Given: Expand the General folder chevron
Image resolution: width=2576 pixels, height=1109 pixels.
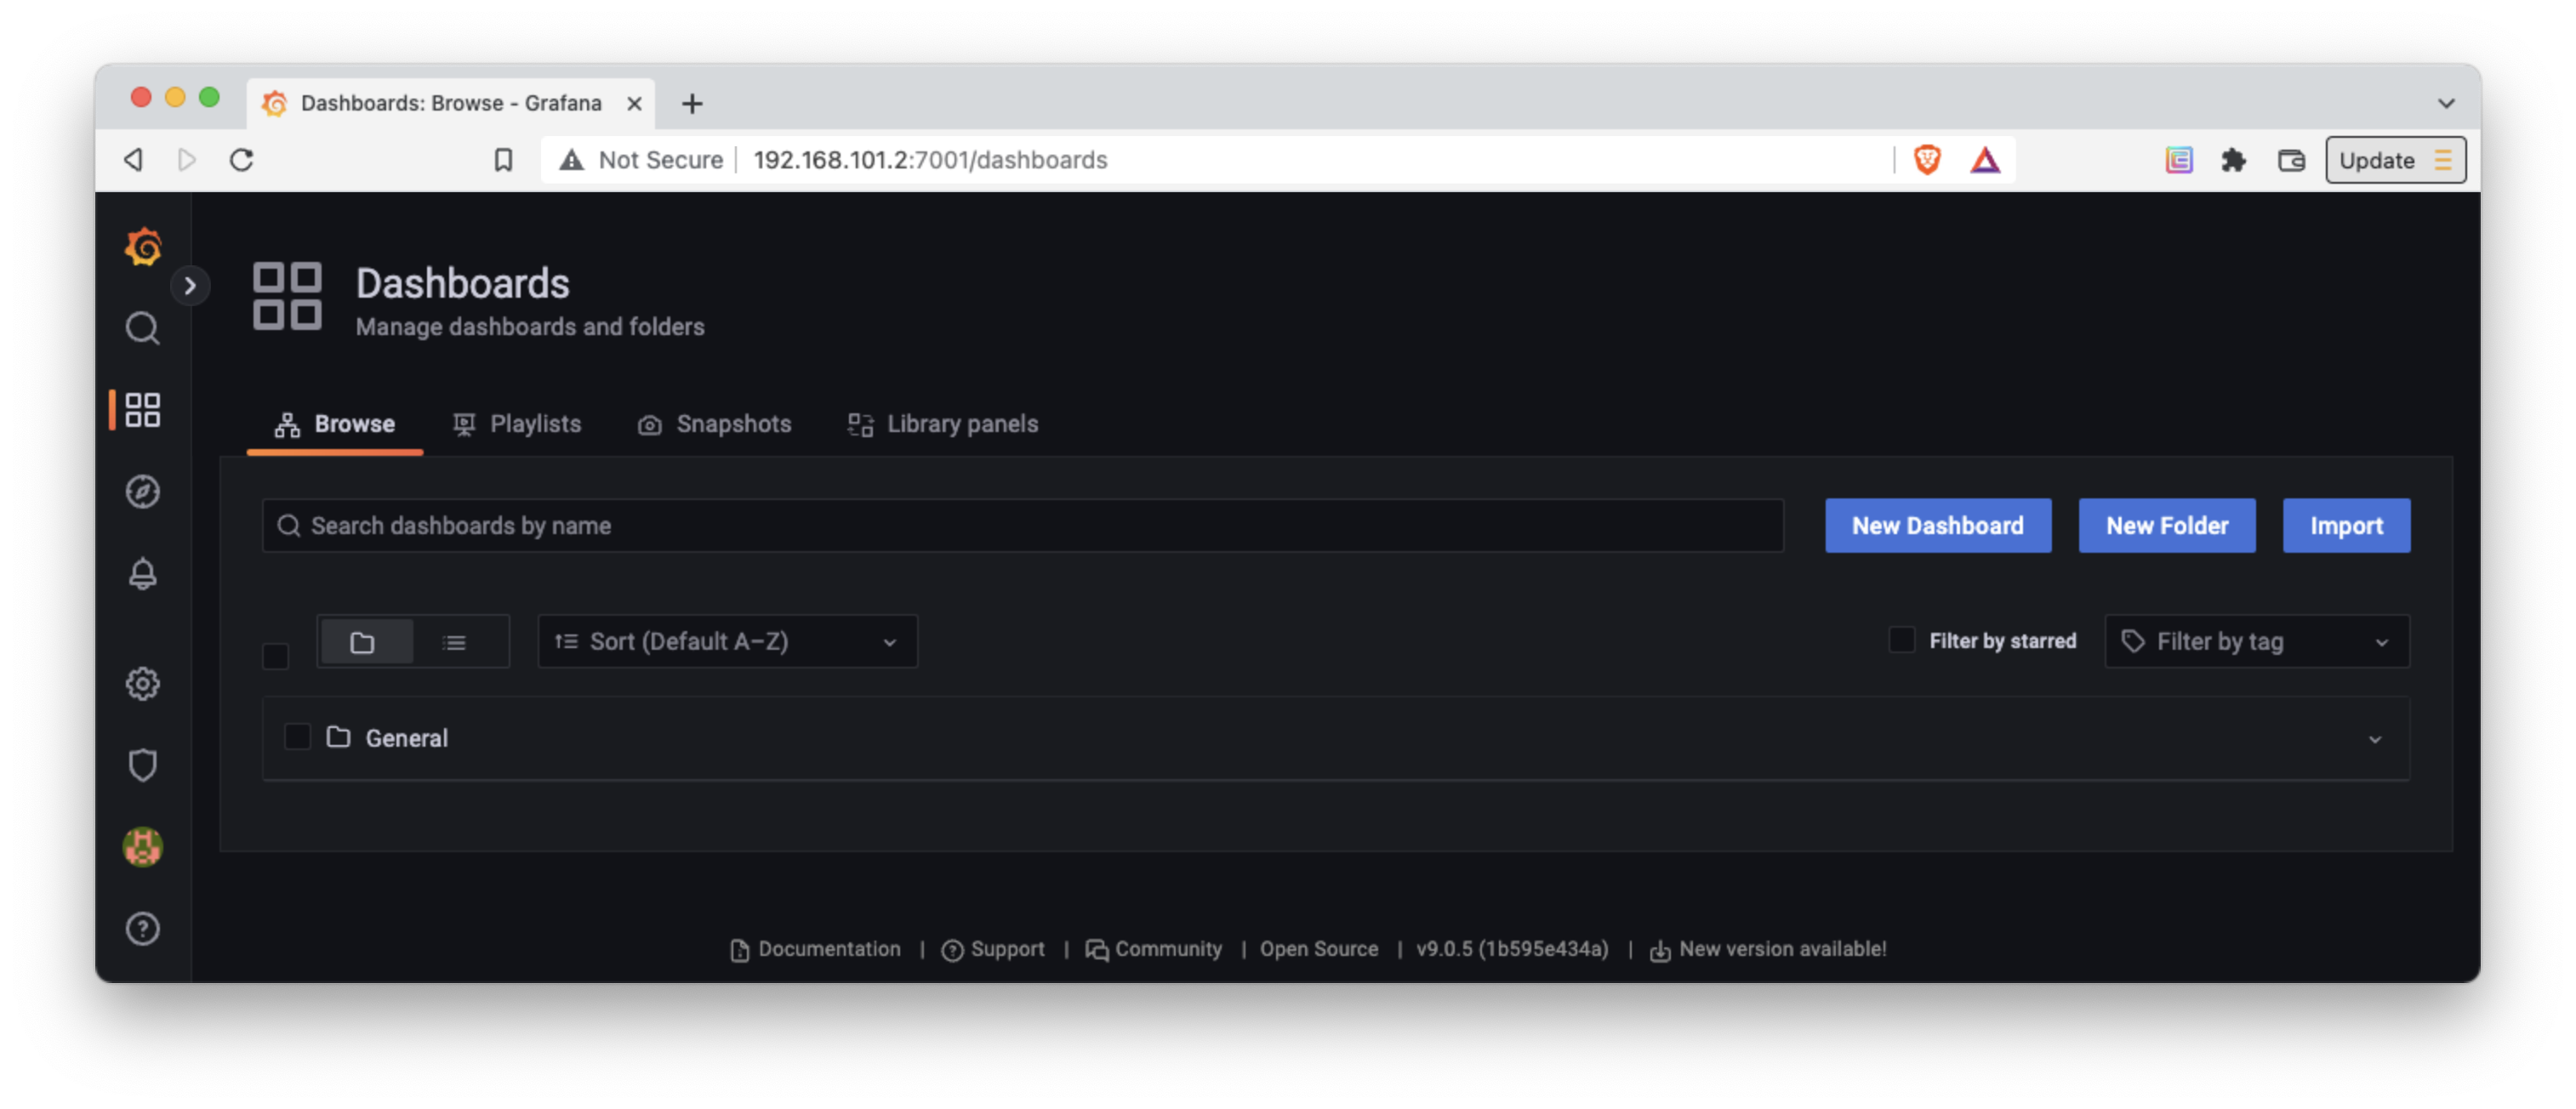Looking at the screenshot, I should (2374, 739).
